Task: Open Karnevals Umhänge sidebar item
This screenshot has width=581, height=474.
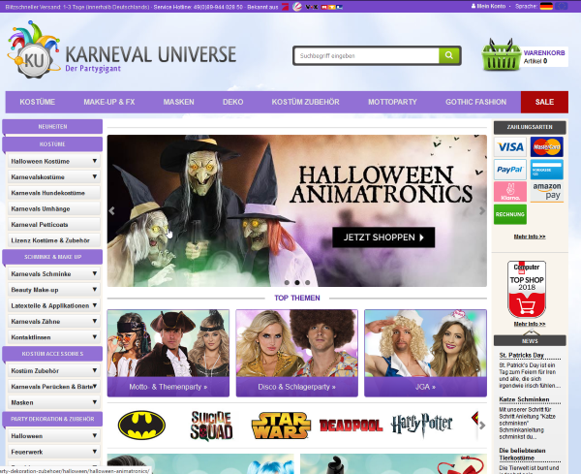Action: 54,208
